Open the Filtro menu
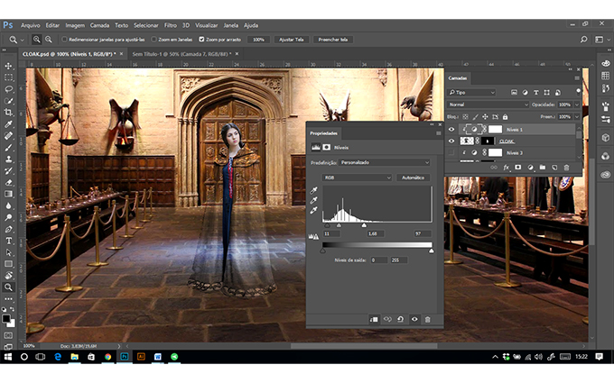Viewport: 614px width, 383px height. point(171,25)
